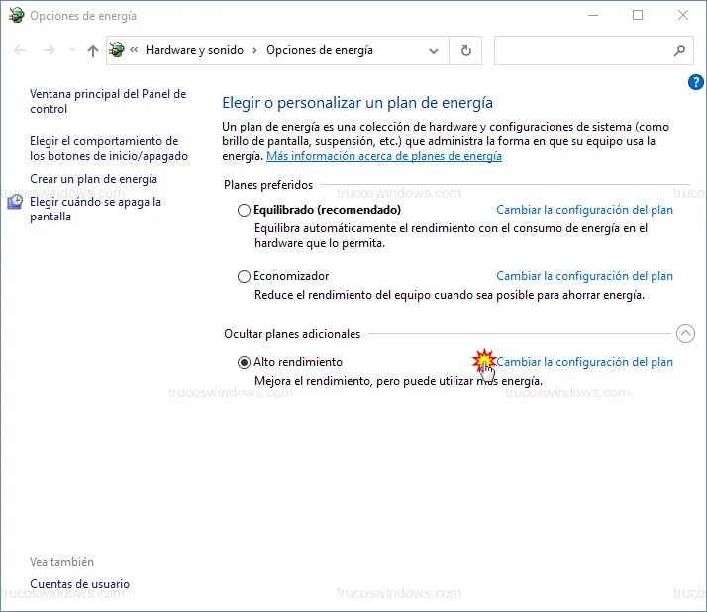707x612 pixels.
Task: Change plan settings for Alto rendimiento
Action: pyautogui.click(x=584, y=362)
